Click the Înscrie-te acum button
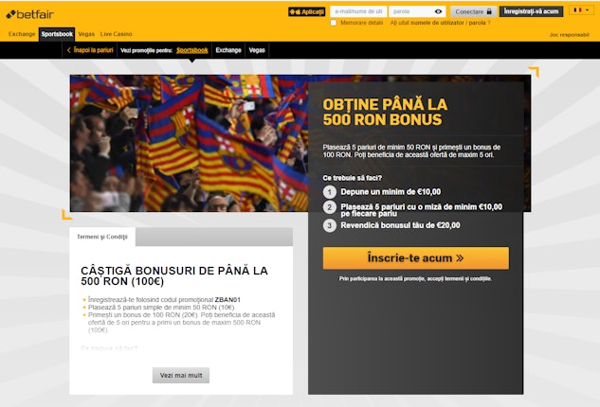 [415, 258]
